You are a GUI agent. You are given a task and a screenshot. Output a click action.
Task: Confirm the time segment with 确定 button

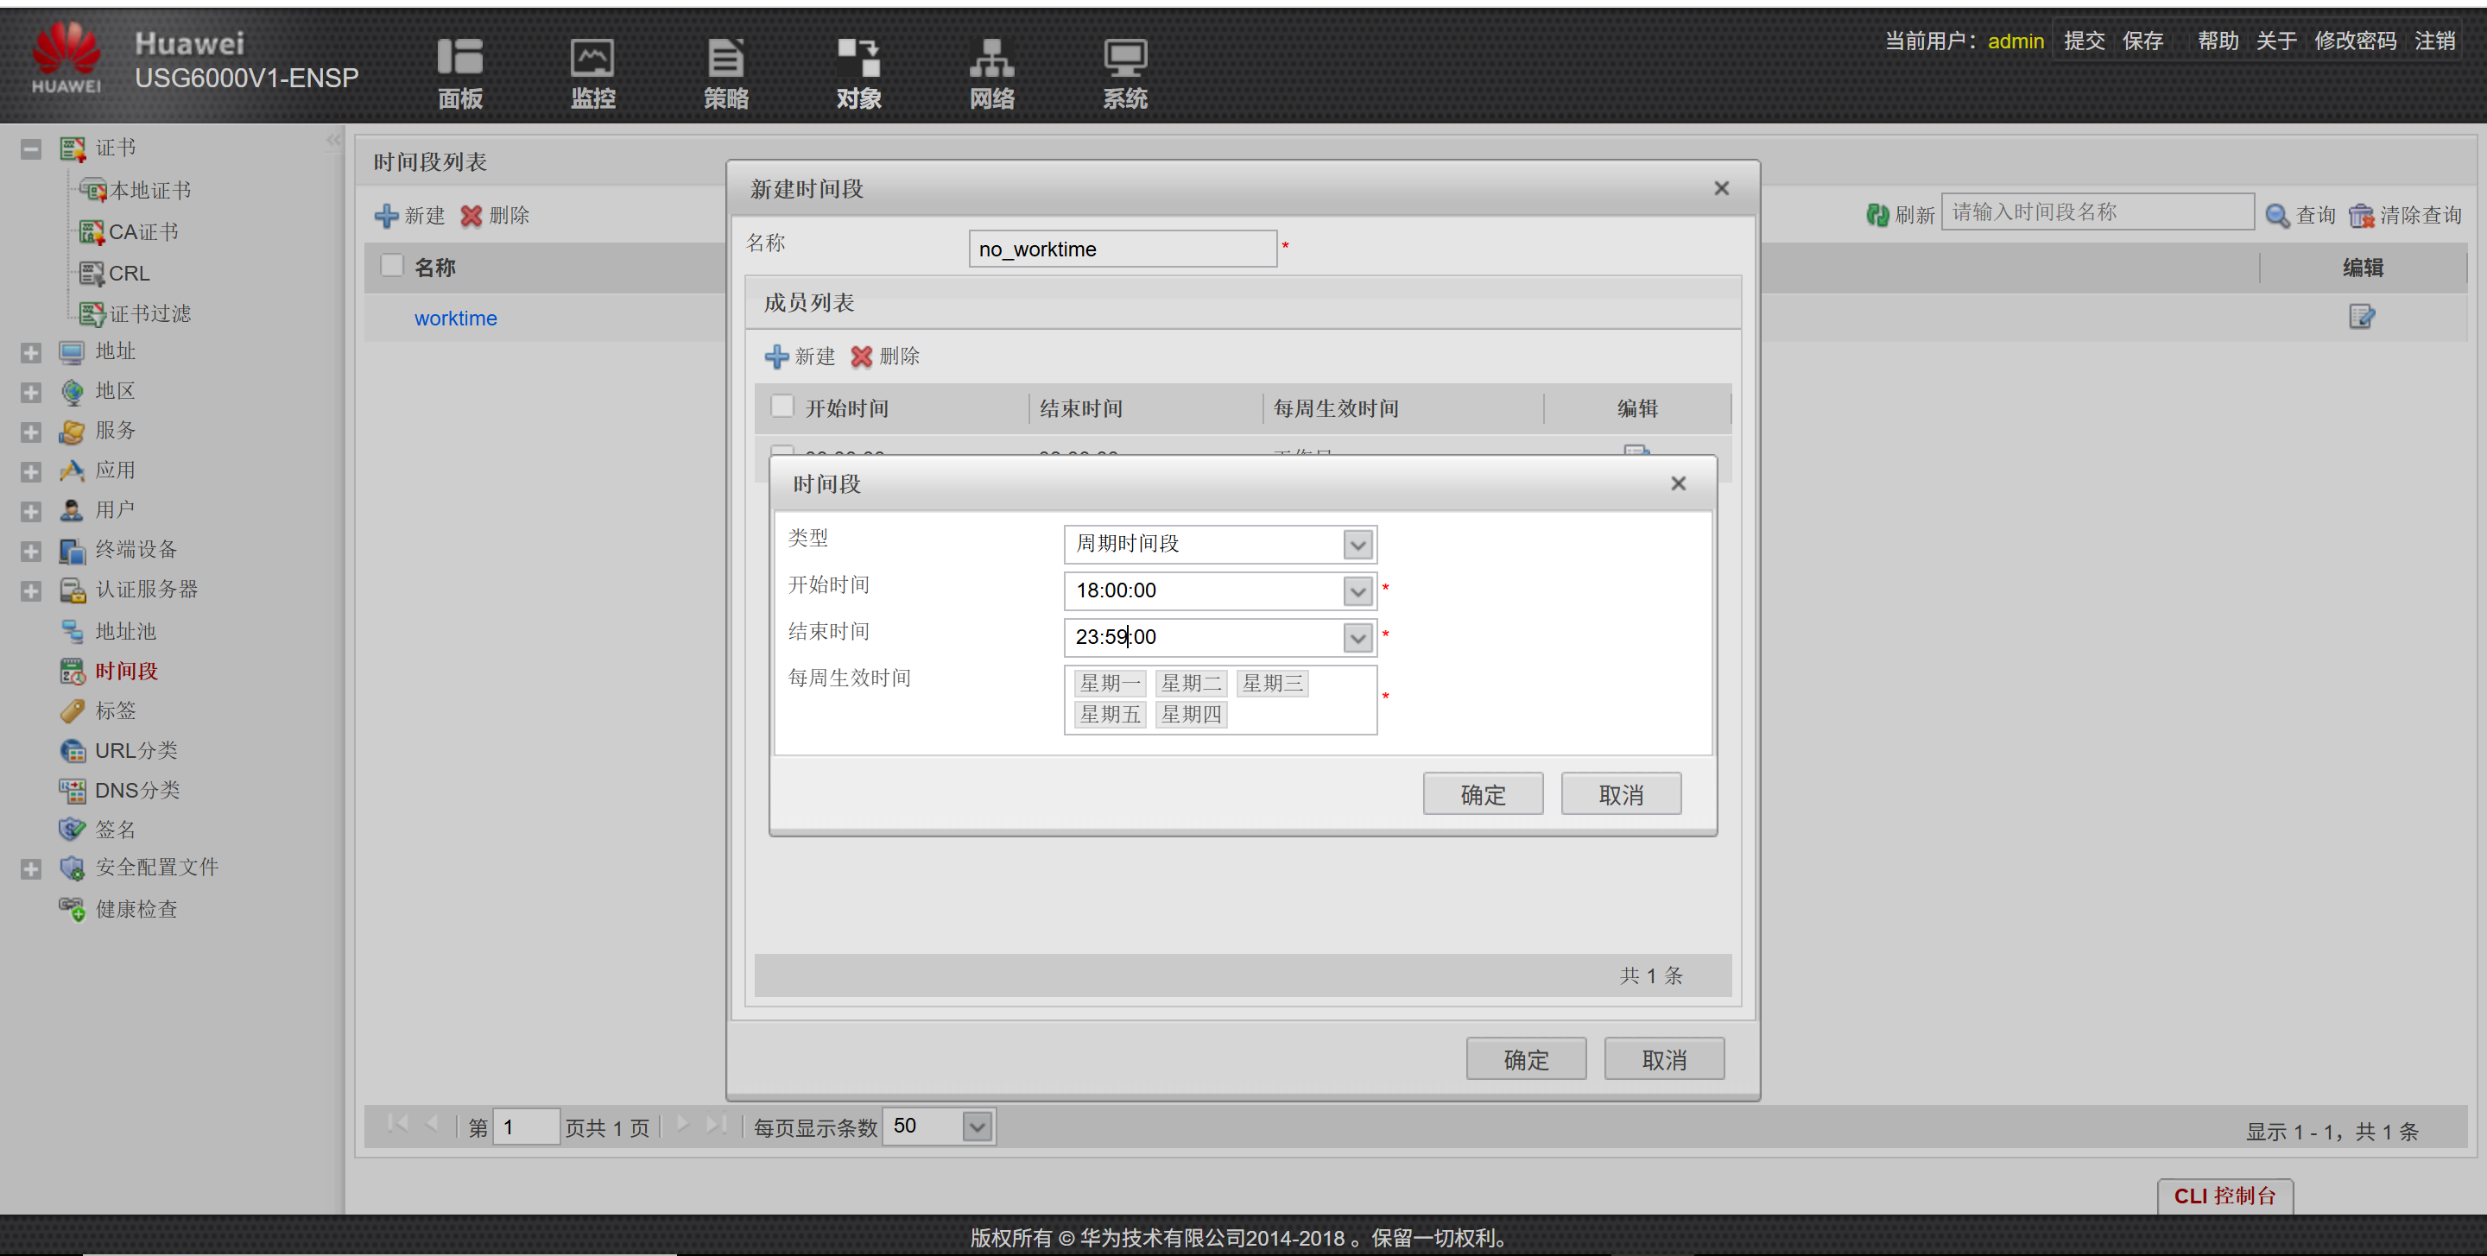coord(1483,792)
